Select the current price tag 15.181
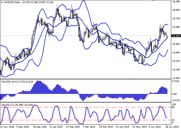 (x=176, y=36)
